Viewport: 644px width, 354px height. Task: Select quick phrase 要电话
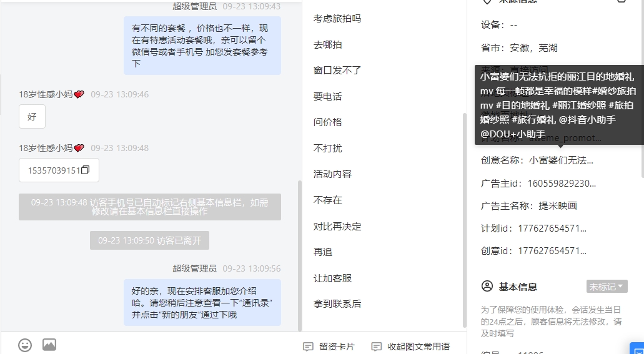click(x=328, y=97)
